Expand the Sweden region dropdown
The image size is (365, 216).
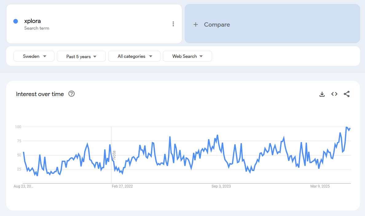(34, 56)
